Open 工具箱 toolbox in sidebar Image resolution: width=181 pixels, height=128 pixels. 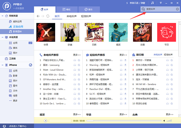[13, 59]
